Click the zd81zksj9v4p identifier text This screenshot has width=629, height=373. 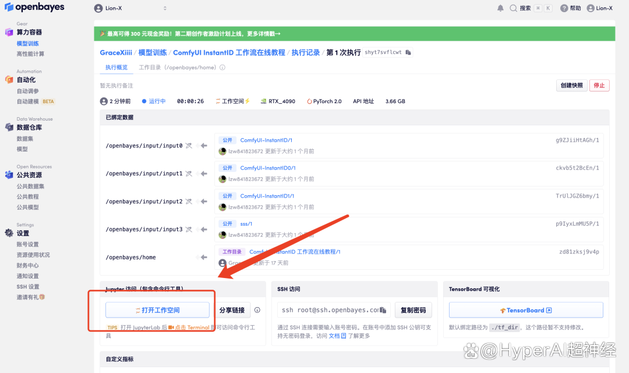pos(579,252)
